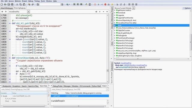
Task: Open the Modules tab
Action: (75, 86)
